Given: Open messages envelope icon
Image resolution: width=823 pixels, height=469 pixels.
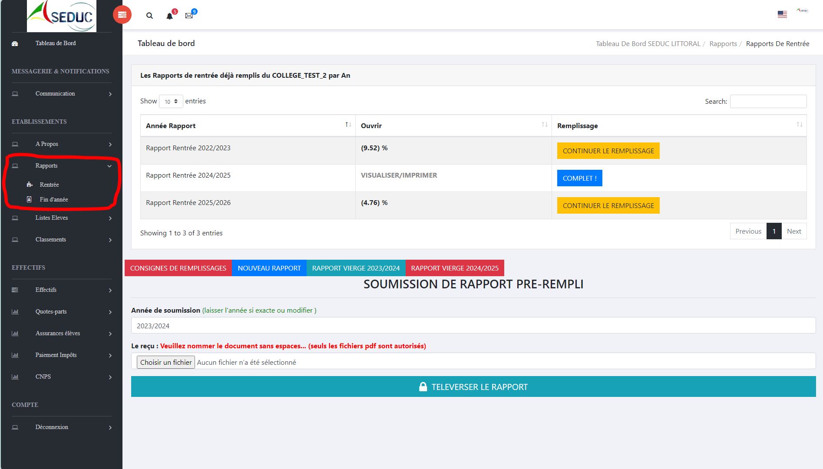Looking at the screenshot, I should (189, 16).
